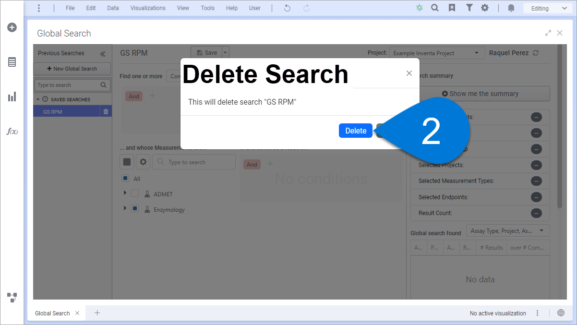
Task: Open the status bar kebab menu
Action: point(538,313)
